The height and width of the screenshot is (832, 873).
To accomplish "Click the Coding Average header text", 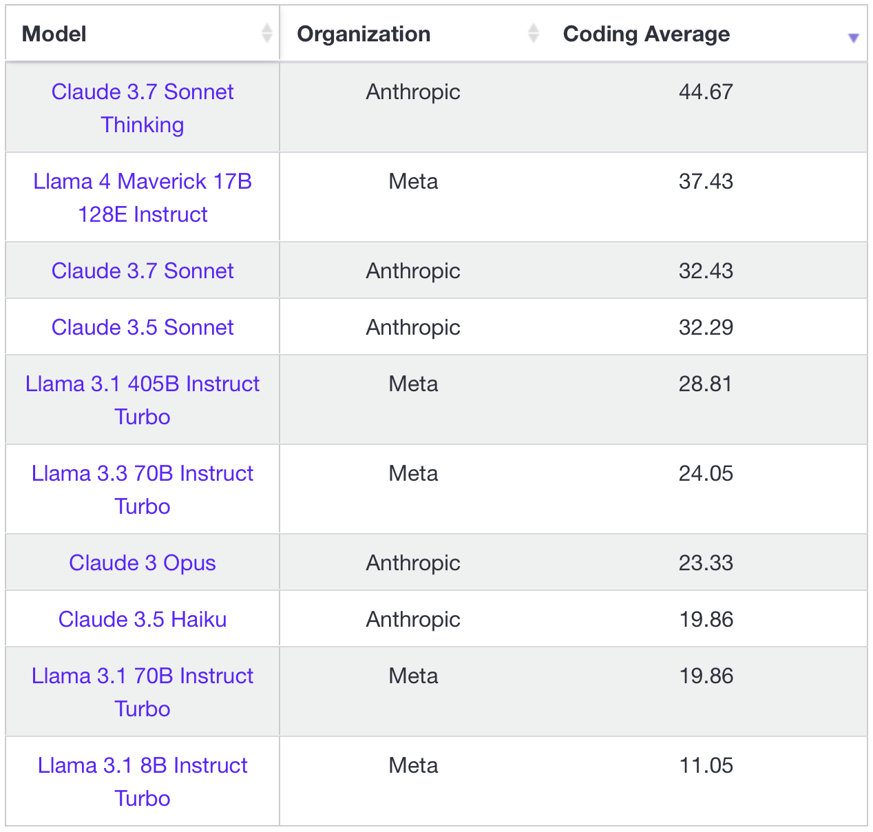I will coord(646,34).
